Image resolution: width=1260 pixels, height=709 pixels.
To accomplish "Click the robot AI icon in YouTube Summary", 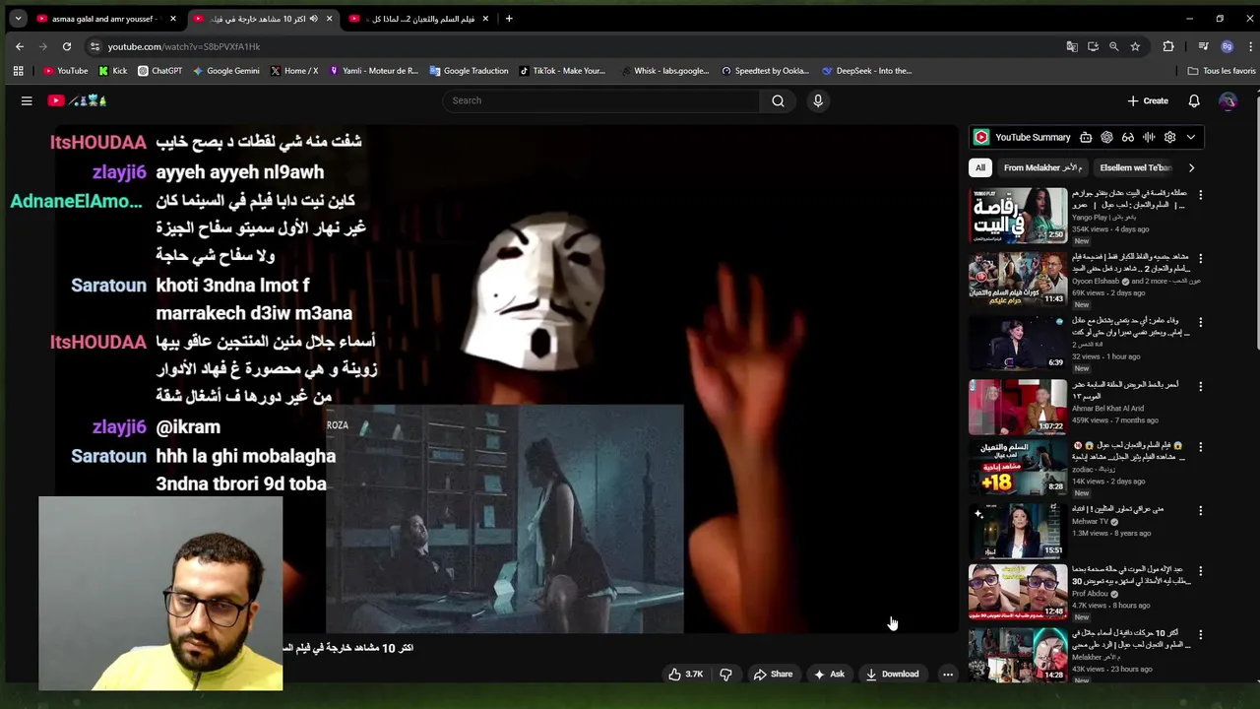I will (x=1086, y=137).
